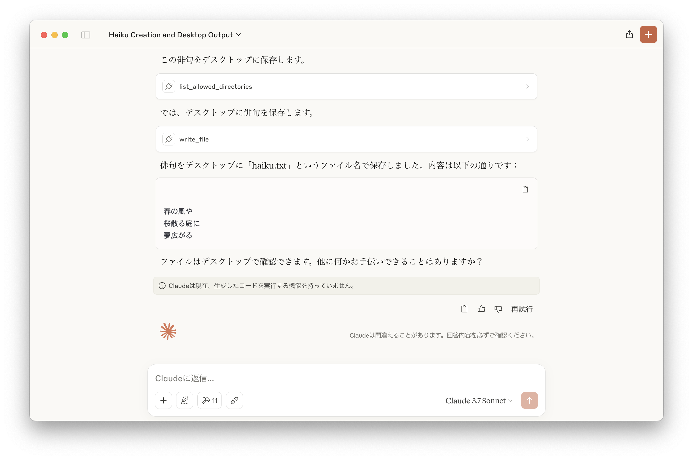This screenshot has height=460, width=693.
Task: Expand the write_file tool call
Action: 346,139
